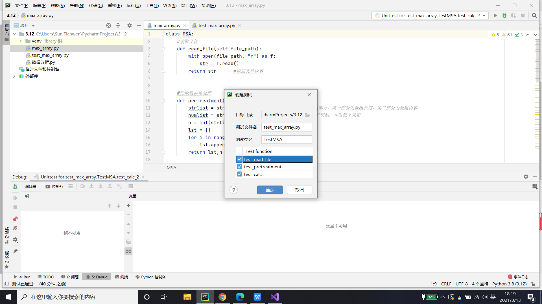
Task: Open run configuration dropdown
Action: pos(484,15)
